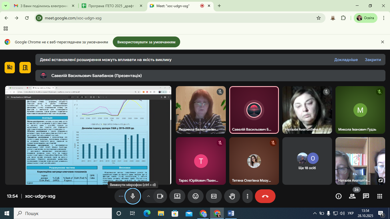This screenshot has width=390, height=219.
Task: Open Chrome's three-dot menu
Action: 383,18
